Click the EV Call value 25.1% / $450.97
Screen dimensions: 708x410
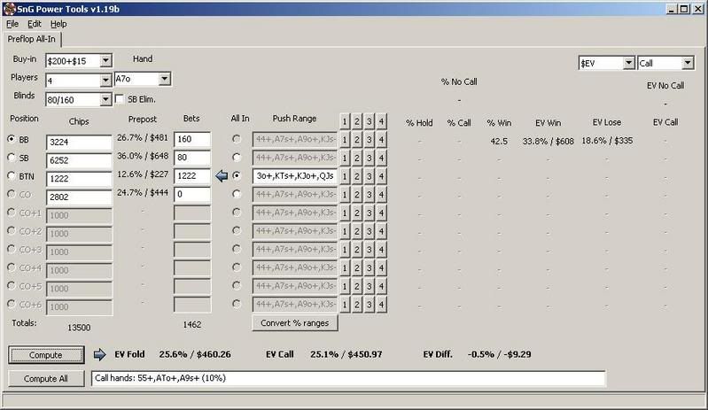pos(346,354)
